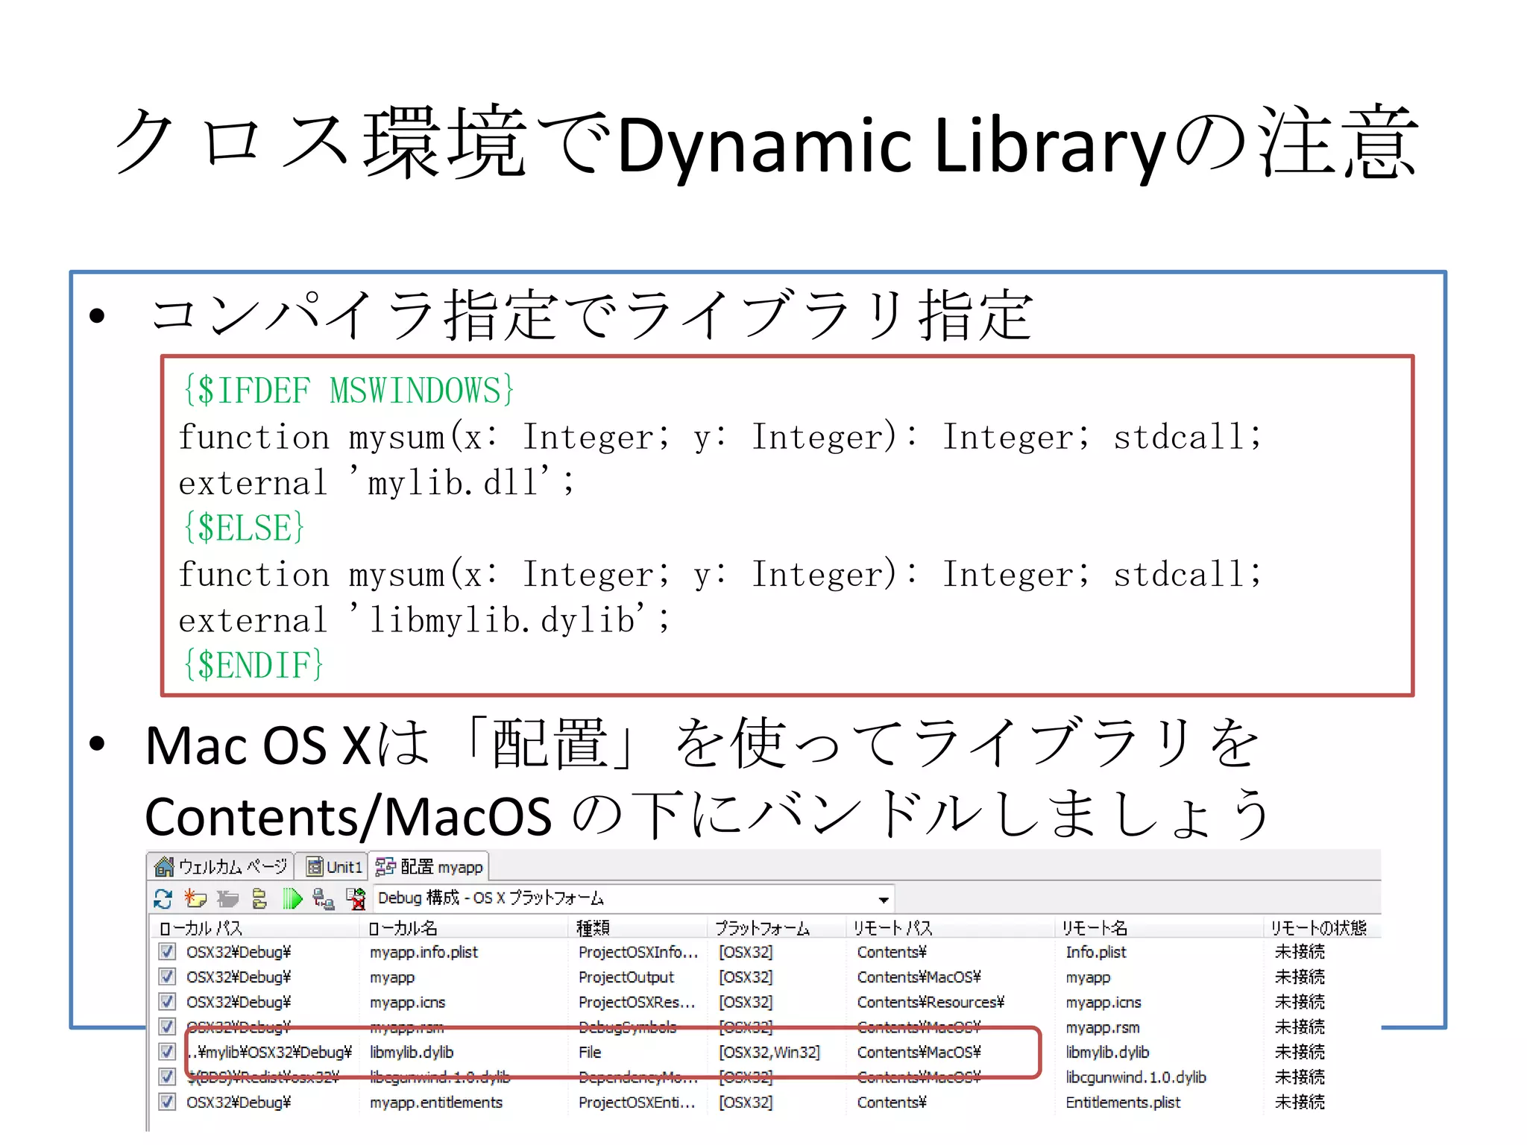Uncheck the libmylib.dylib row checkbox
The width and height of the screenshot is (1527, 1145).
pos(167,1052)
